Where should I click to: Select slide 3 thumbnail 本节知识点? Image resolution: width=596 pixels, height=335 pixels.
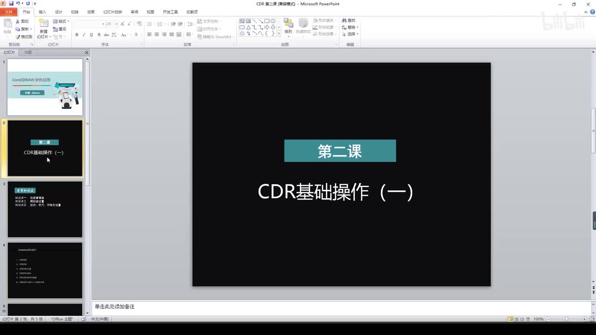pos(45,209)
